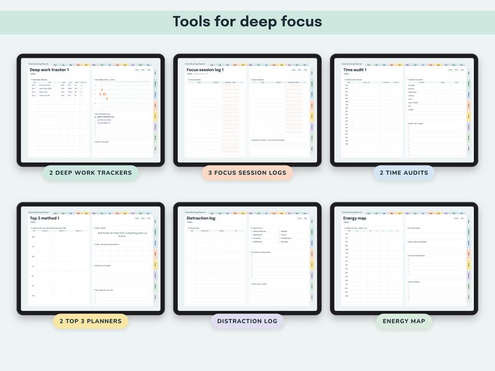
Task: Open the purple side tab on Distraction log tablet
Action: click(x=312, y=276)
